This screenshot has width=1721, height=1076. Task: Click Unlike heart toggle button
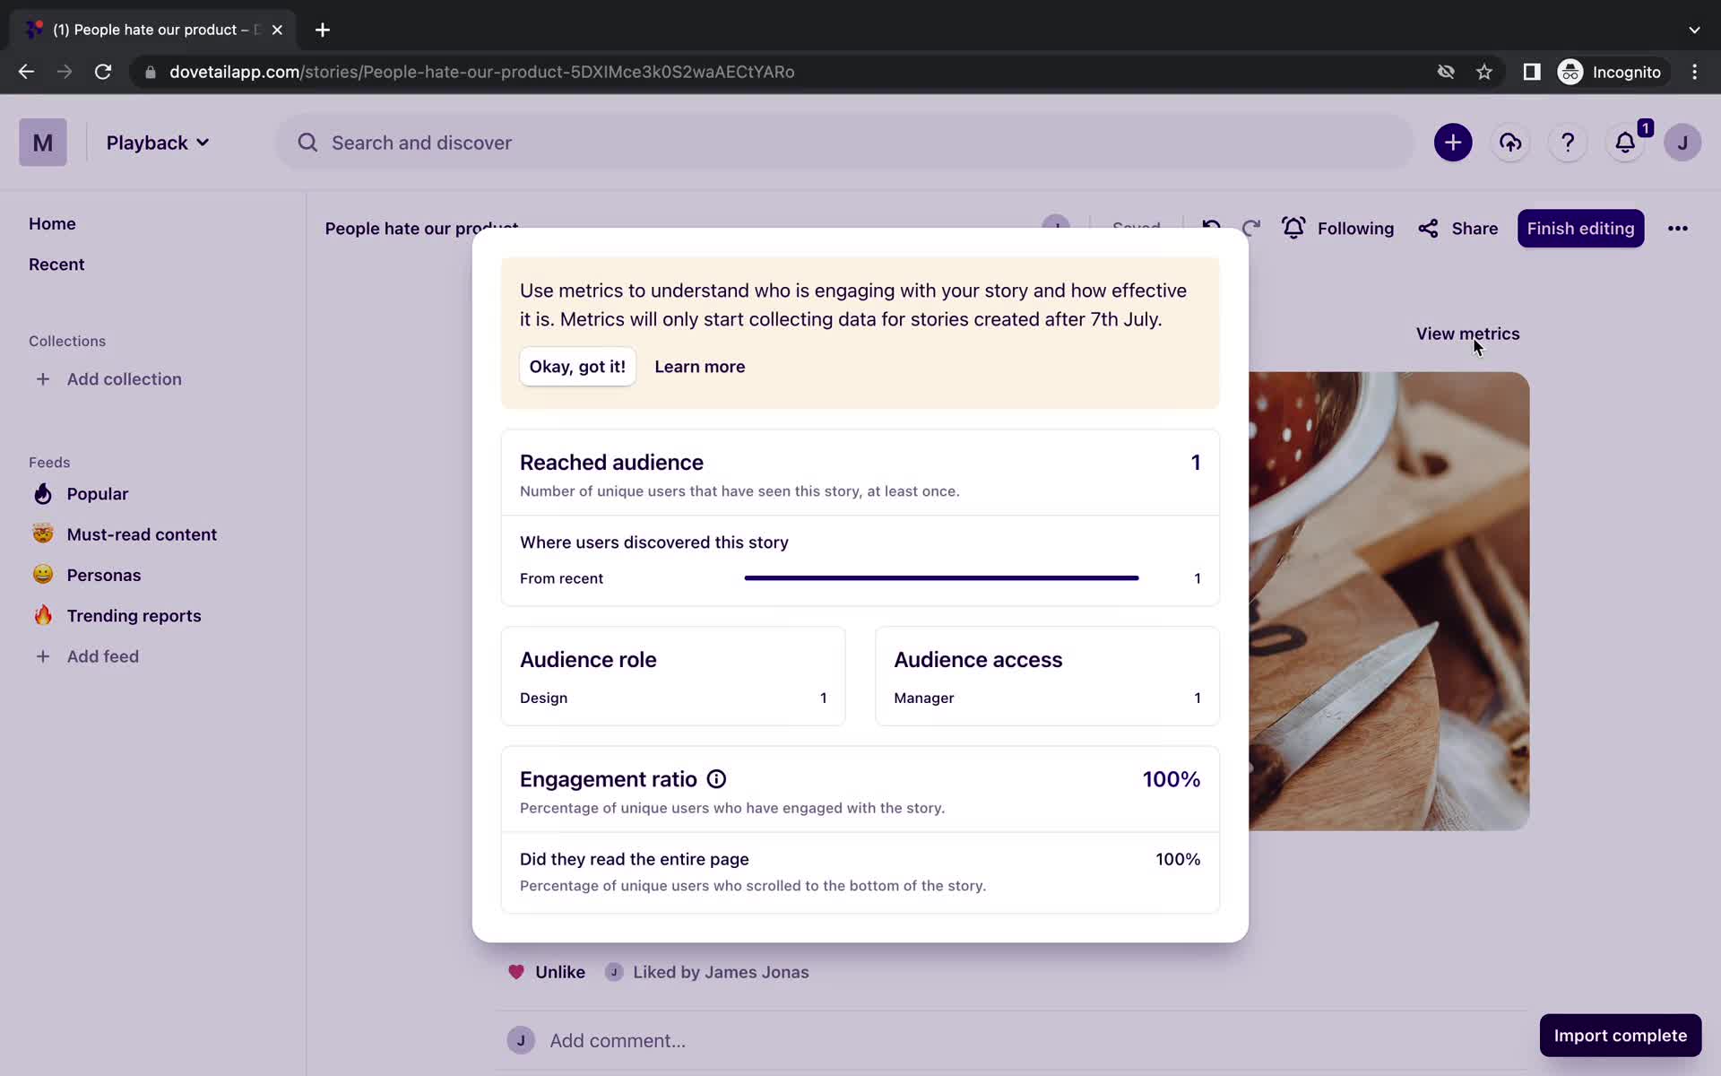click(x=545, y=970)
